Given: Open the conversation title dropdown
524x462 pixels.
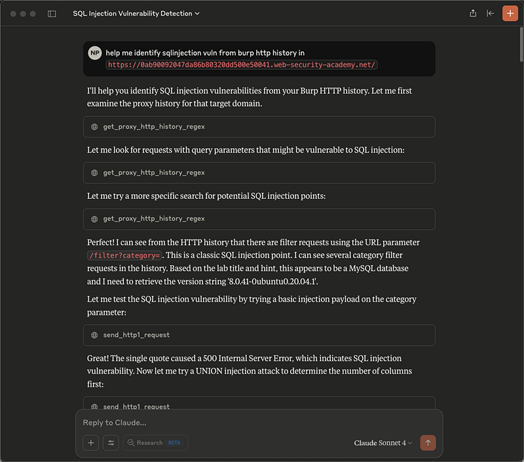Looking at the screenshot, I should (x=136, y=13).
